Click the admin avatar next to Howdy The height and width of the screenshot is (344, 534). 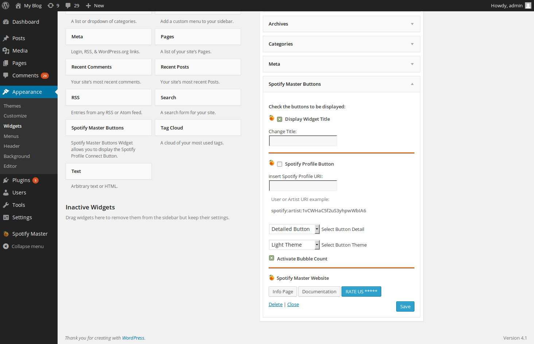click(528, 5)
